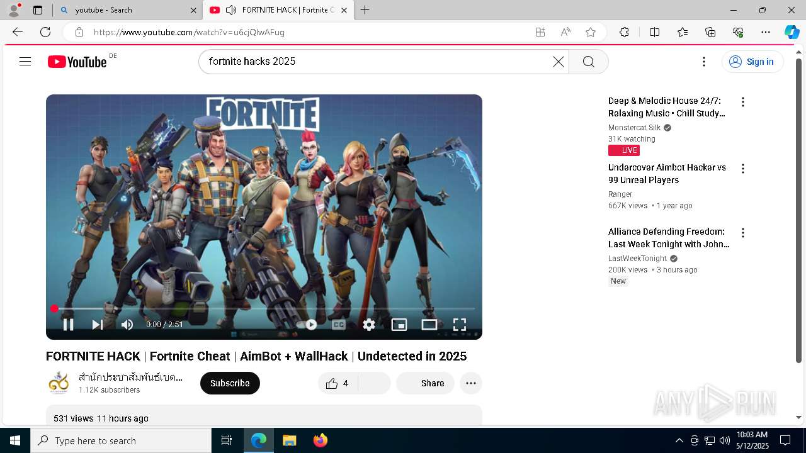Open Split screen view
The width and height of the screenshot is (806, 453).
point(654,32)
